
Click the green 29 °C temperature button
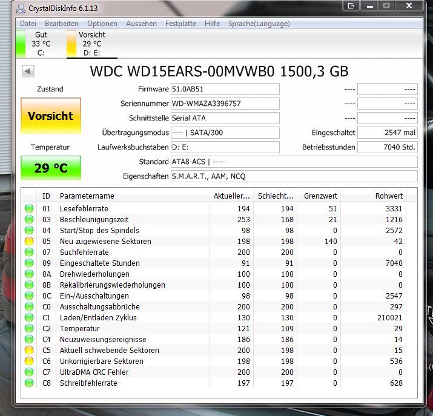coord(51,168)
